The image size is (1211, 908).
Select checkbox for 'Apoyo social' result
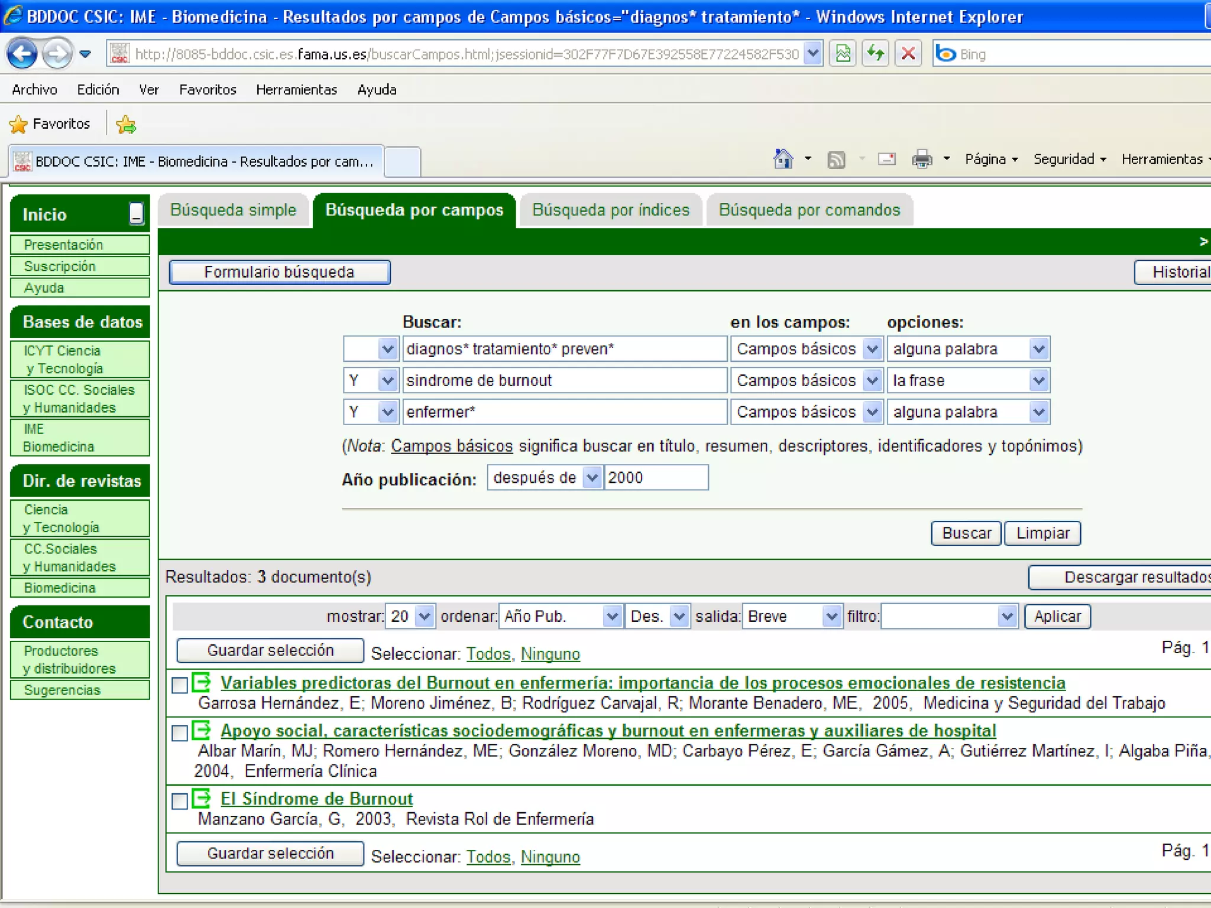click(180, 733)
